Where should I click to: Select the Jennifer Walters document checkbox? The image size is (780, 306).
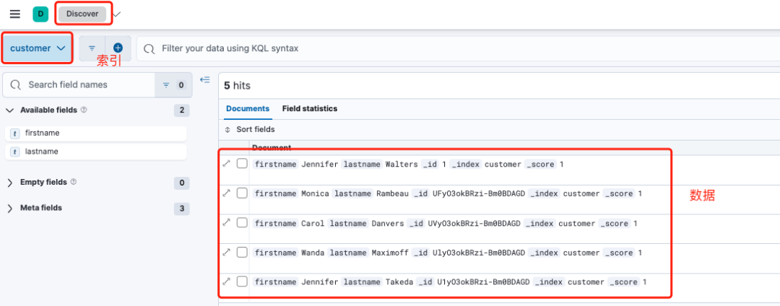pos(242,164)
